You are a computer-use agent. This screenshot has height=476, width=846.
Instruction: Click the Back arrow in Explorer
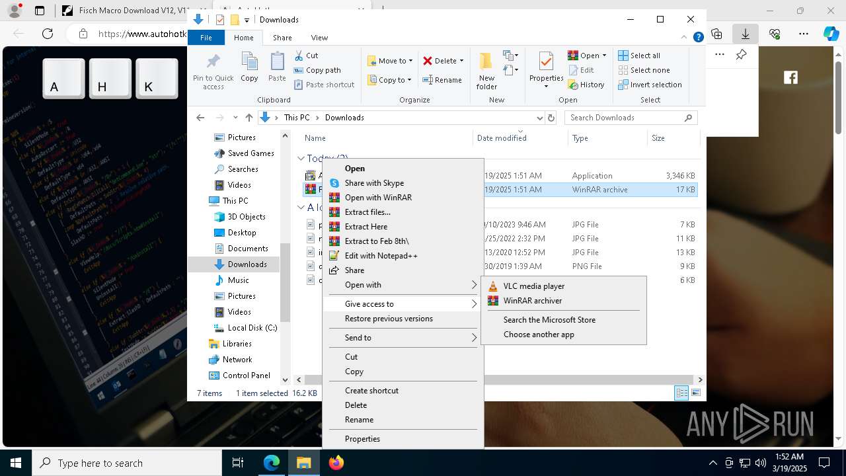(x=200, y=118)
